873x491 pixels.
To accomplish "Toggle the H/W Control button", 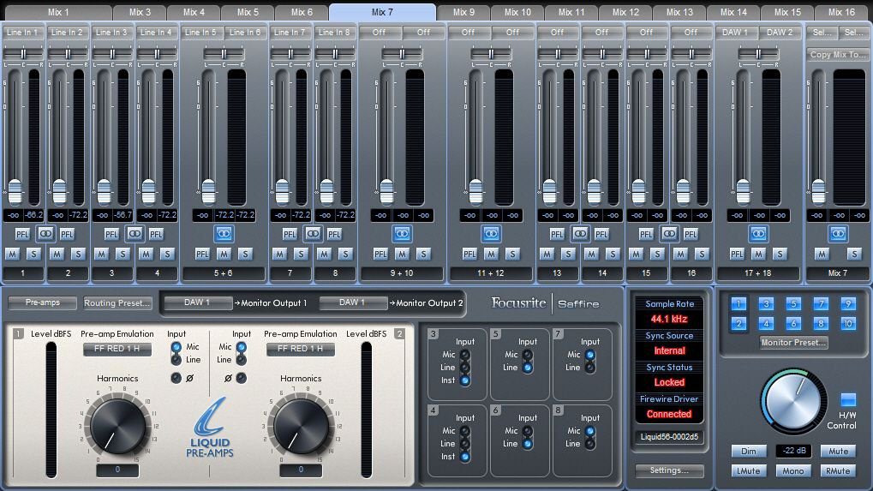I will coord(848,399).
